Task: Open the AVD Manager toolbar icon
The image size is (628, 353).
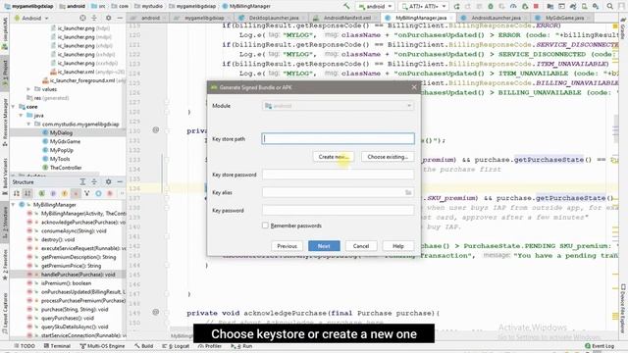Action: pos(585,7)
